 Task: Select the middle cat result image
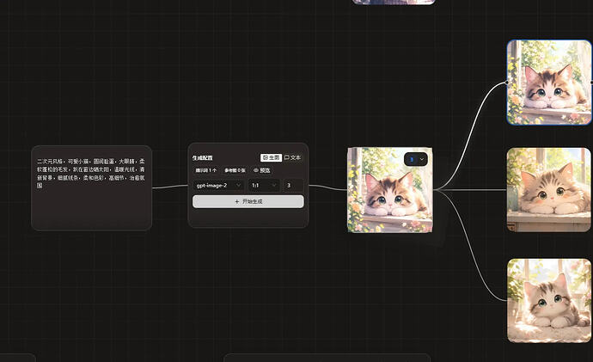click(x=549, y=190)
